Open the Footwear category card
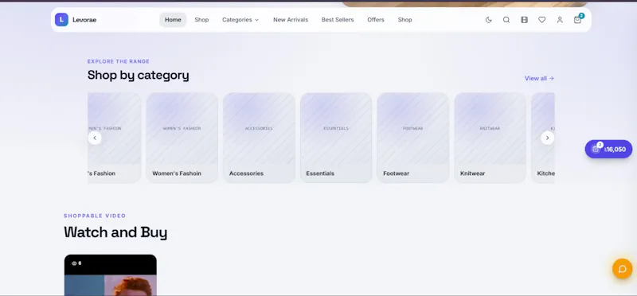Viewport: 637px width, 296px height. tap(412, 138)
